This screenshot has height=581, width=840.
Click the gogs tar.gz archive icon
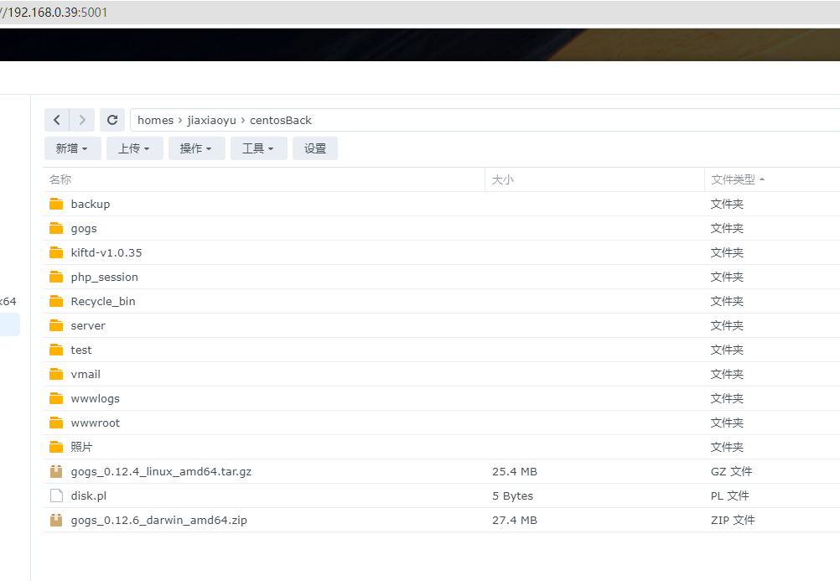(56, 471)
